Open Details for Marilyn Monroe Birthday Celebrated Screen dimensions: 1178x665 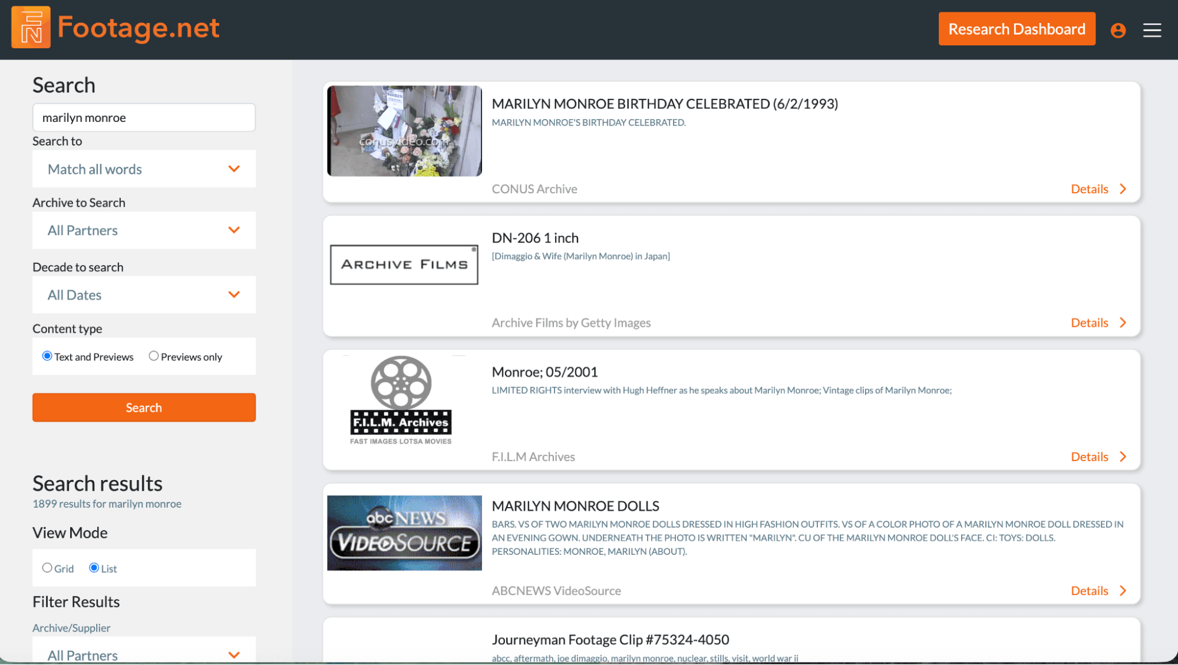(x=1090, y=189)
